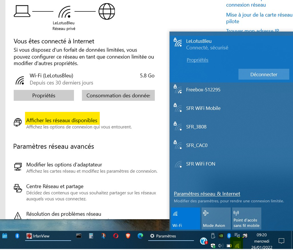The image size is (293, 250).
Task: Open the Opera browser taskbar icon
Action: pos(116,236)
